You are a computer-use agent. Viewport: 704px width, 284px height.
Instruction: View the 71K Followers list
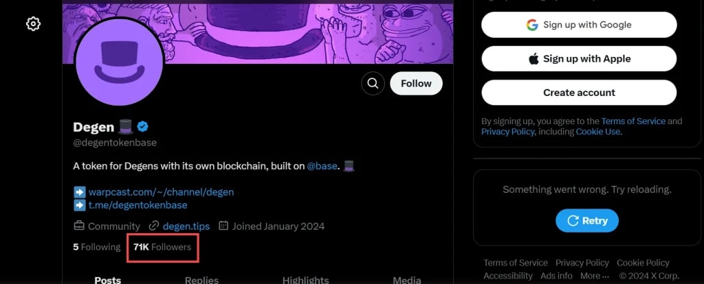click(162, 247)
